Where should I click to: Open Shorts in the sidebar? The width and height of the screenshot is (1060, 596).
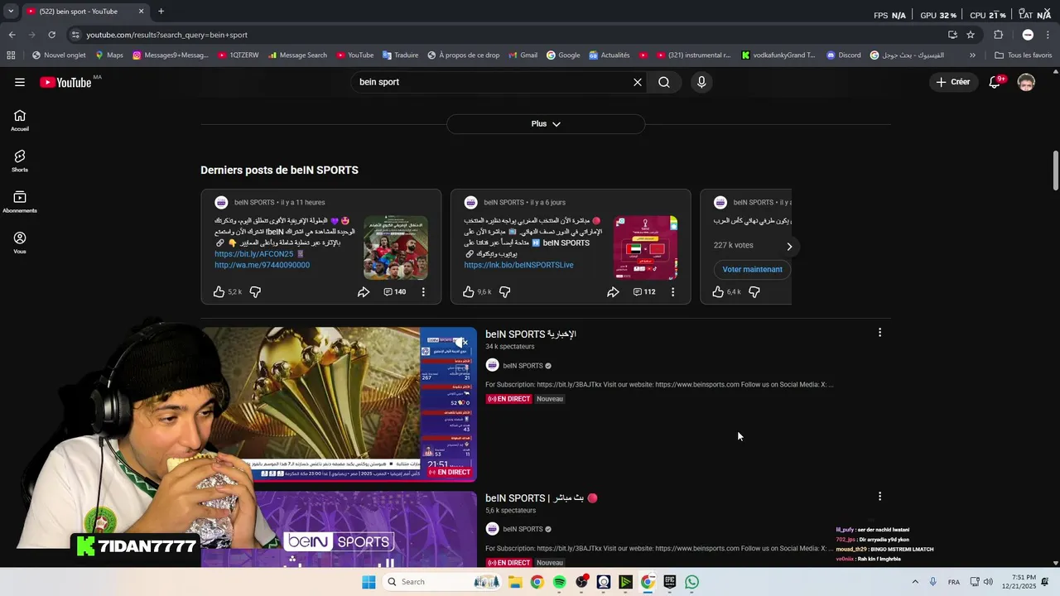[x=20, y=161]
